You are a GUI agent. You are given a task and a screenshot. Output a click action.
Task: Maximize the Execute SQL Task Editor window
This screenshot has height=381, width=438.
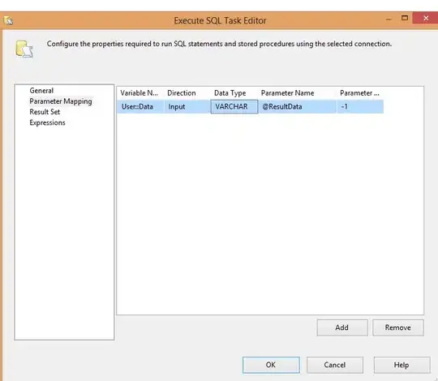(405, 18)
